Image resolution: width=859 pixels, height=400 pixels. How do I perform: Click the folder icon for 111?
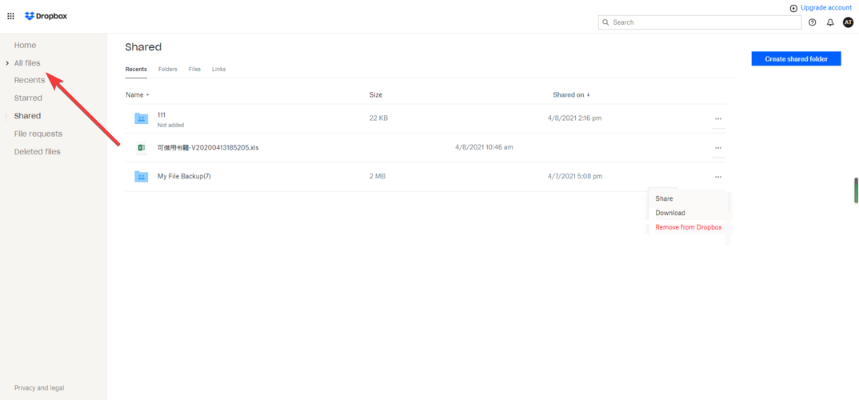pyautogui.click(x=142, y=118)
